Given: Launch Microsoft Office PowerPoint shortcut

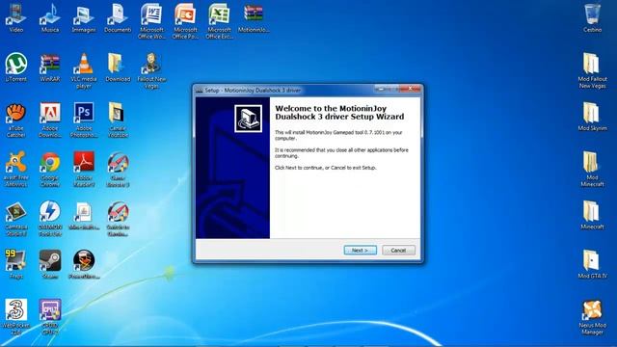Looking at the screenshot, I should pyautogui.click(x=185, y=21).
